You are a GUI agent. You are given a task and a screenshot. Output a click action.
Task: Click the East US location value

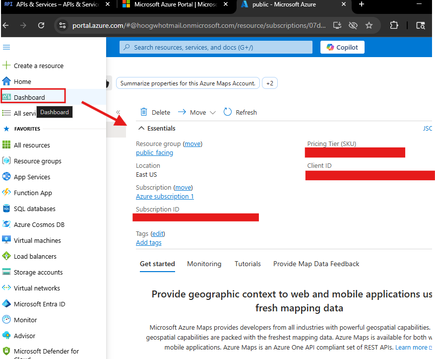coord(146,174)
